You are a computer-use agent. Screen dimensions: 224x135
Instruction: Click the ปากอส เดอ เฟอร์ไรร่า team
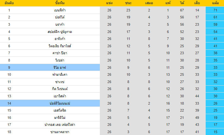(60, 125)
